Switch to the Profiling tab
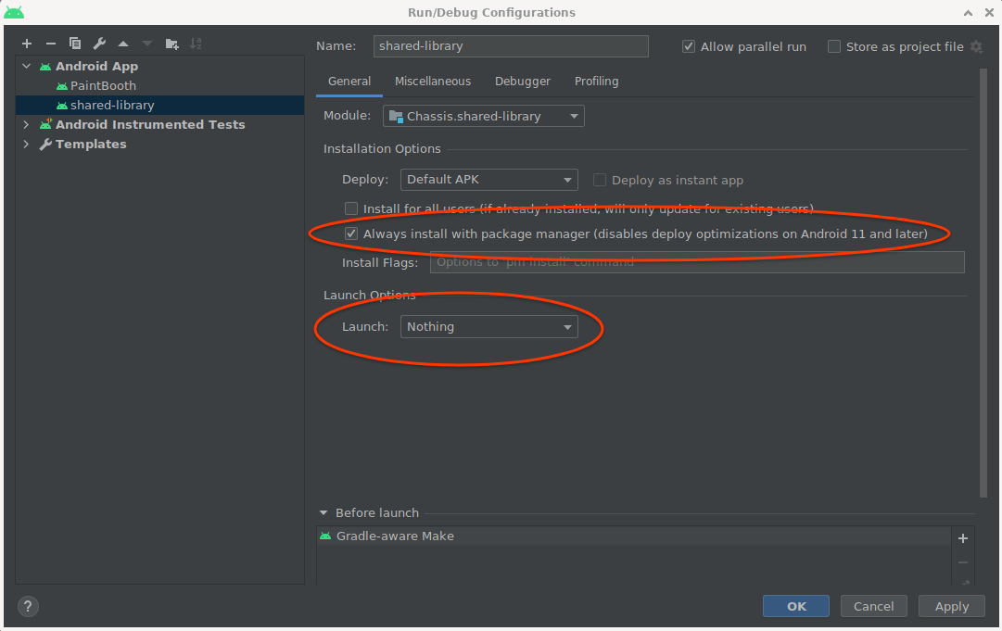 pyautogui.click(x=596, y=82)
